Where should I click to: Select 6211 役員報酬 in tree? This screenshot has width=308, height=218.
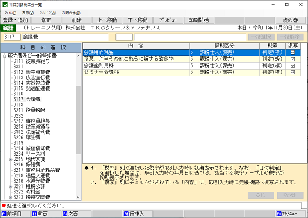pyautogui.click(x=29, y=110)
